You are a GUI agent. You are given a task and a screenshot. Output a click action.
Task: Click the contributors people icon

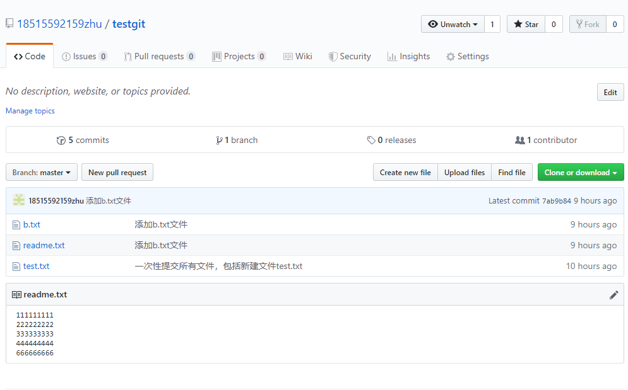(520, 141)
